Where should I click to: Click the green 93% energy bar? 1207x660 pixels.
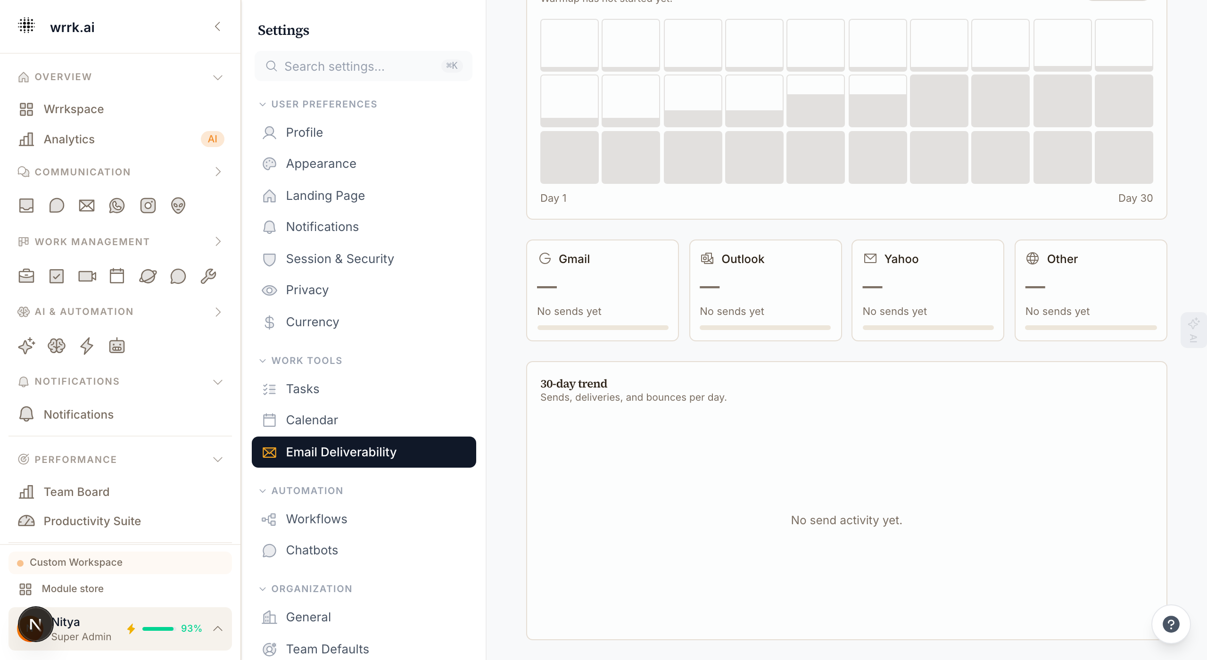(x=158, y=628)
